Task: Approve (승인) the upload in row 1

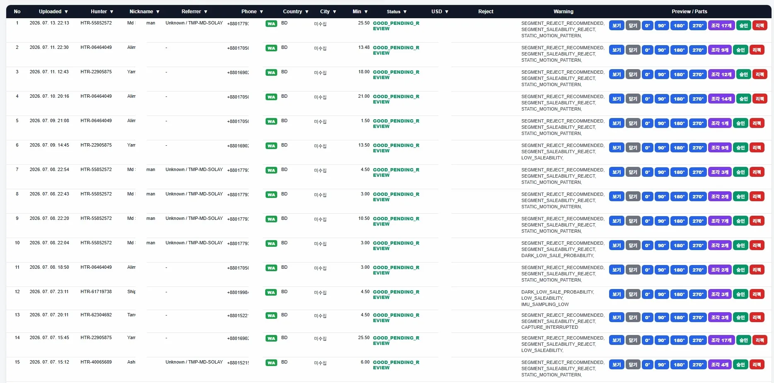Action: point(744,26)
